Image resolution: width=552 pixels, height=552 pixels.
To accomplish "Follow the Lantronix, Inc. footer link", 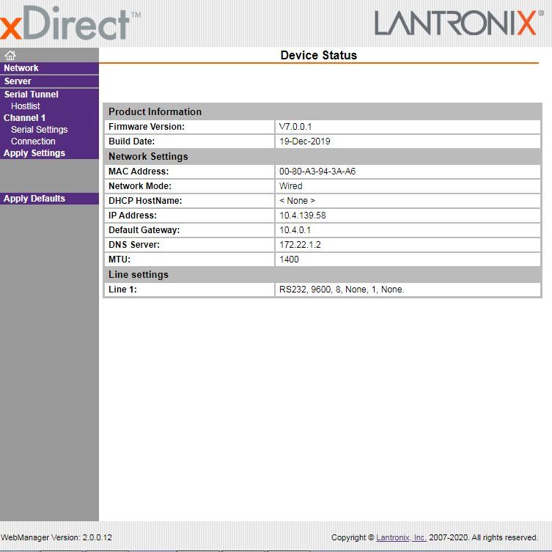I will (401, 537).
